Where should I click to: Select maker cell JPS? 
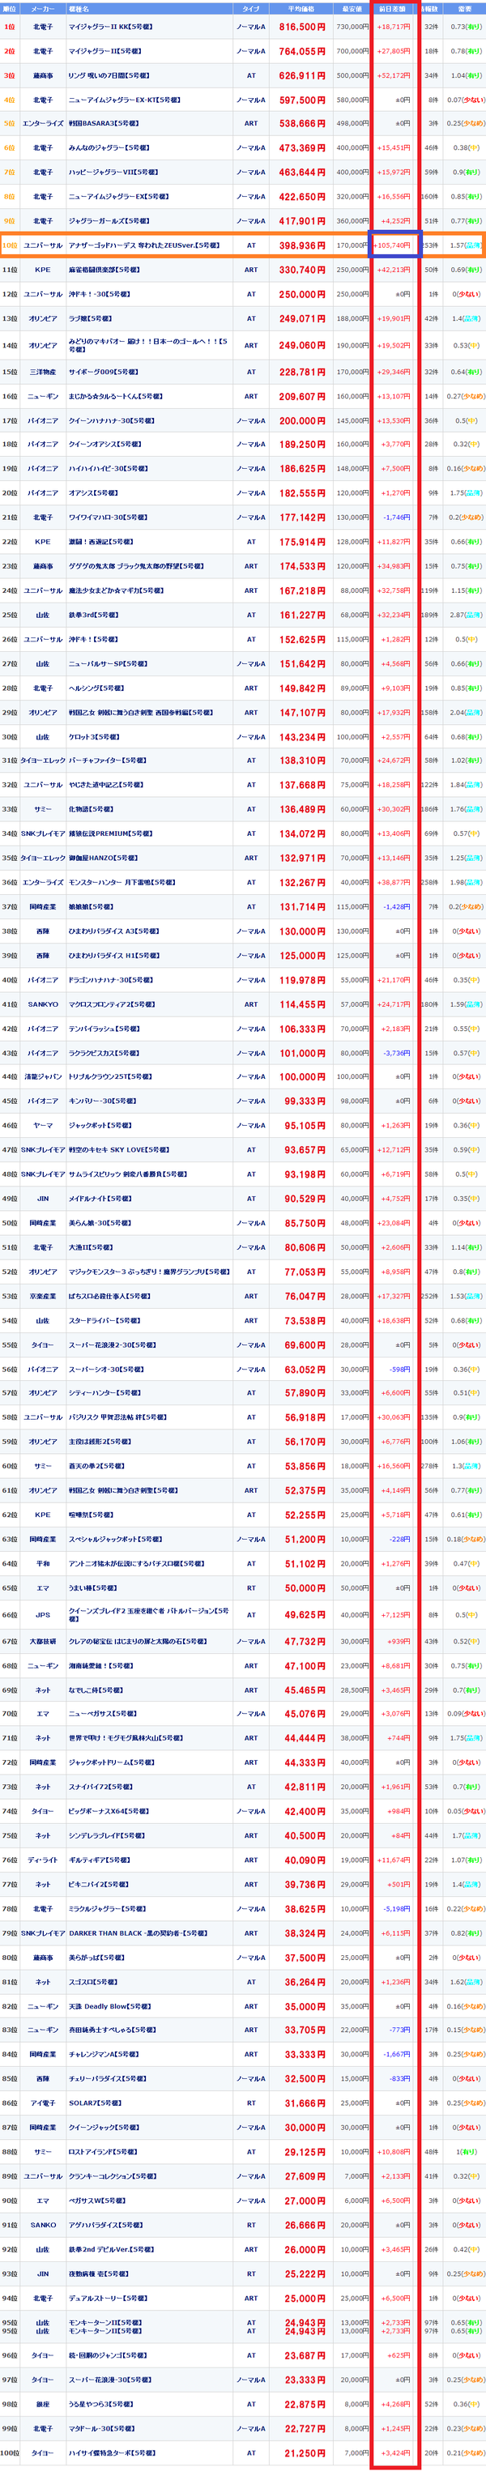pos(42,1614)
